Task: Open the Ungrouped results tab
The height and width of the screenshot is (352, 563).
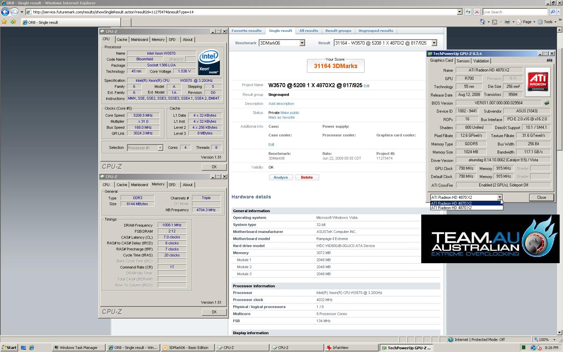Action: [376, 31]
